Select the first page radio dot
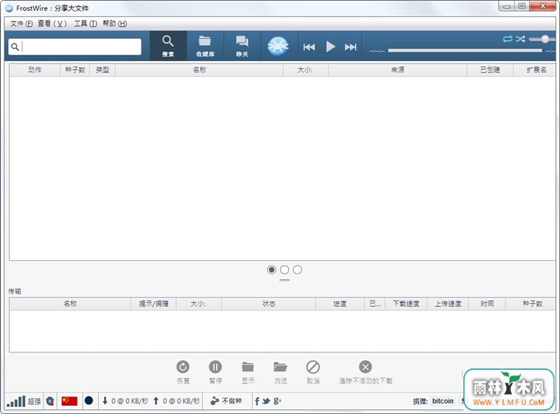560x414 pixels. point(272,270)
